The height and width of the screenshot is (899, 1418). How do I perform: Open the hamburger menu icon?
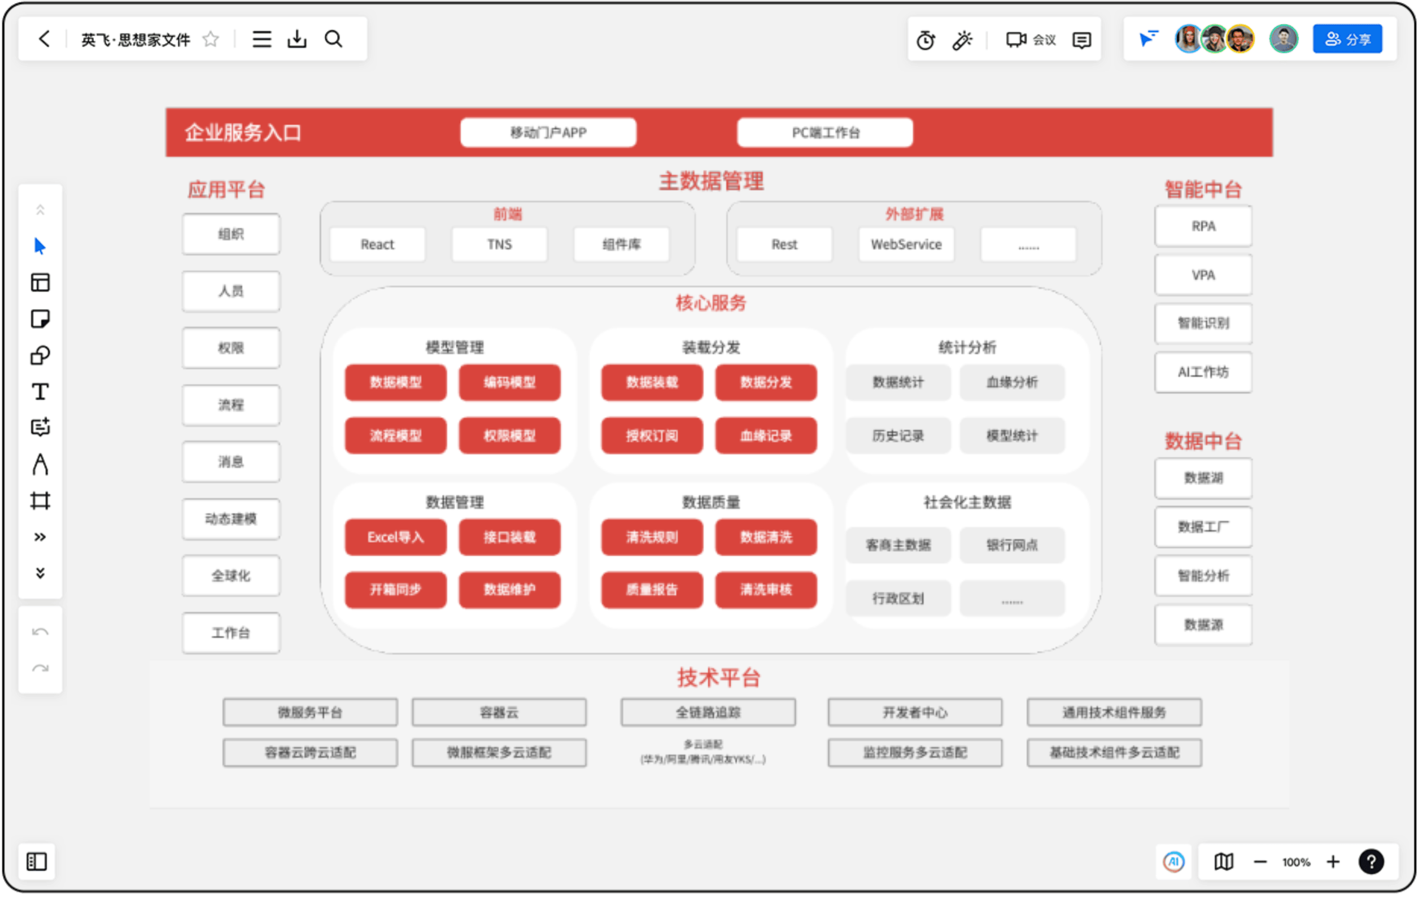pos(261,39)
